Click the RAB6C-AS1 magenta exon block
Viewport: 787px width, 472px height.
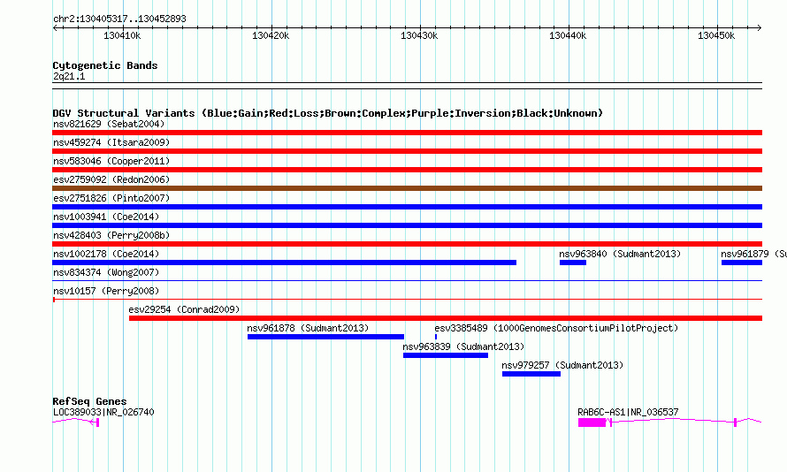click(592, 423)
